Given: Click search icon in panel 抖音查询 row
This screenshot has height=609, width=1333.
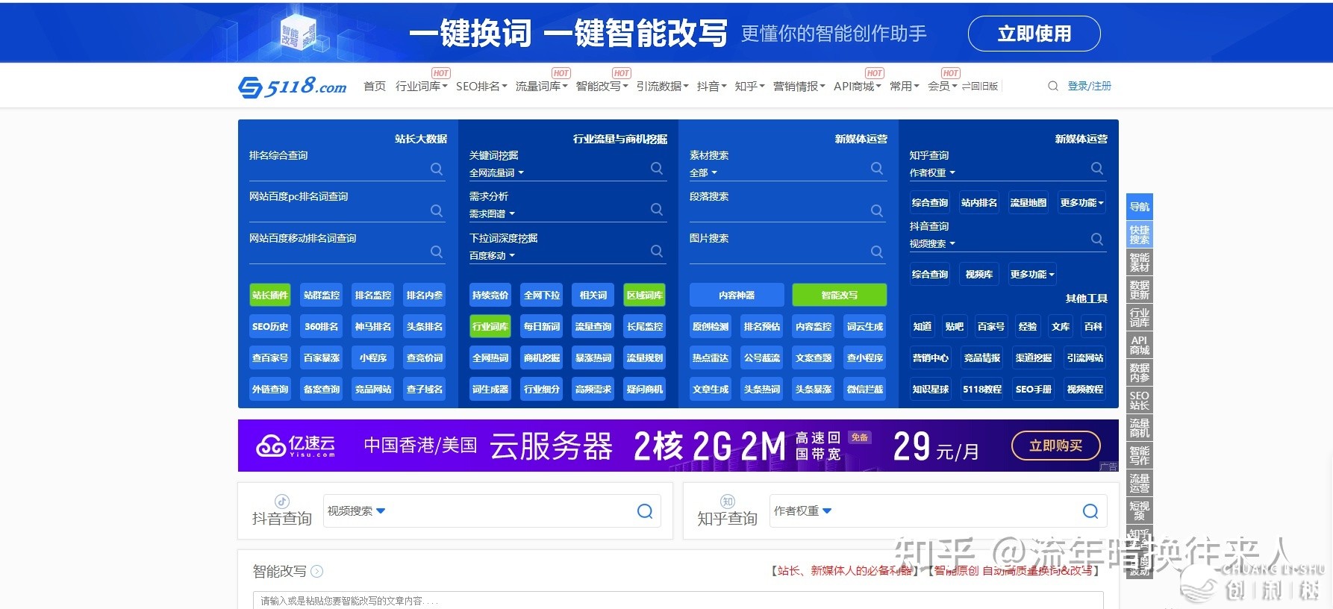Looking at the screenshot, I should 1097,239.
